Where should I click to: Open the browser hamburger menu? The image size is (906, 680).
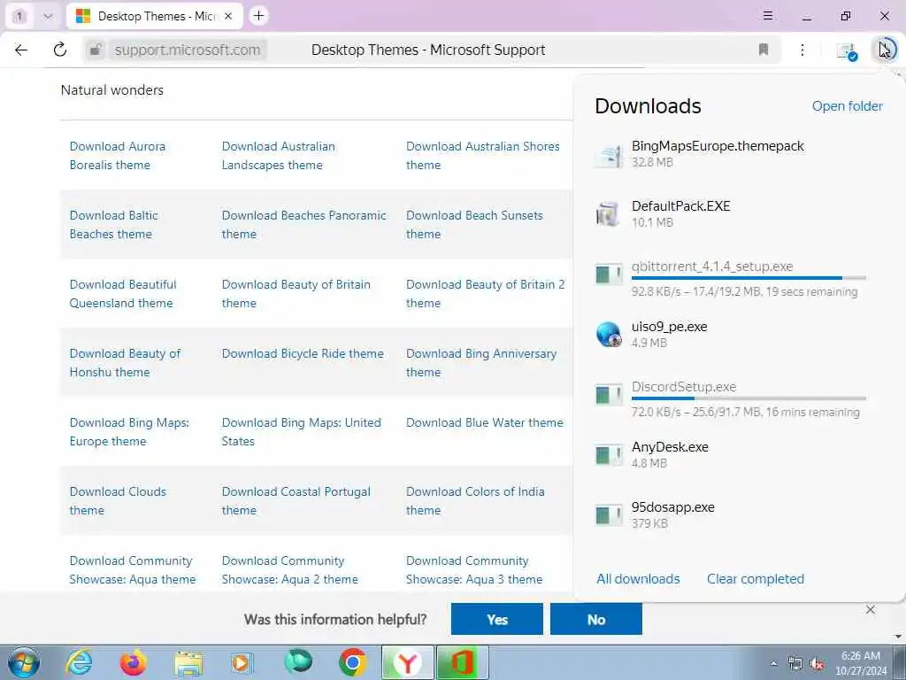coord(768,16)
